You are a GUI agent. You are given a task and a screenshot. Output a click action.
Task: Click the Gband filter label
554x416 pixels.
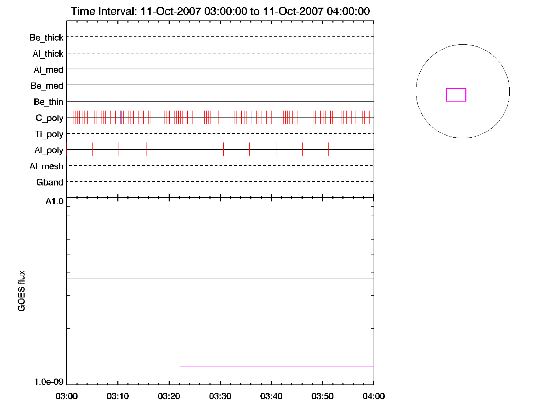(x=50, y=182)
